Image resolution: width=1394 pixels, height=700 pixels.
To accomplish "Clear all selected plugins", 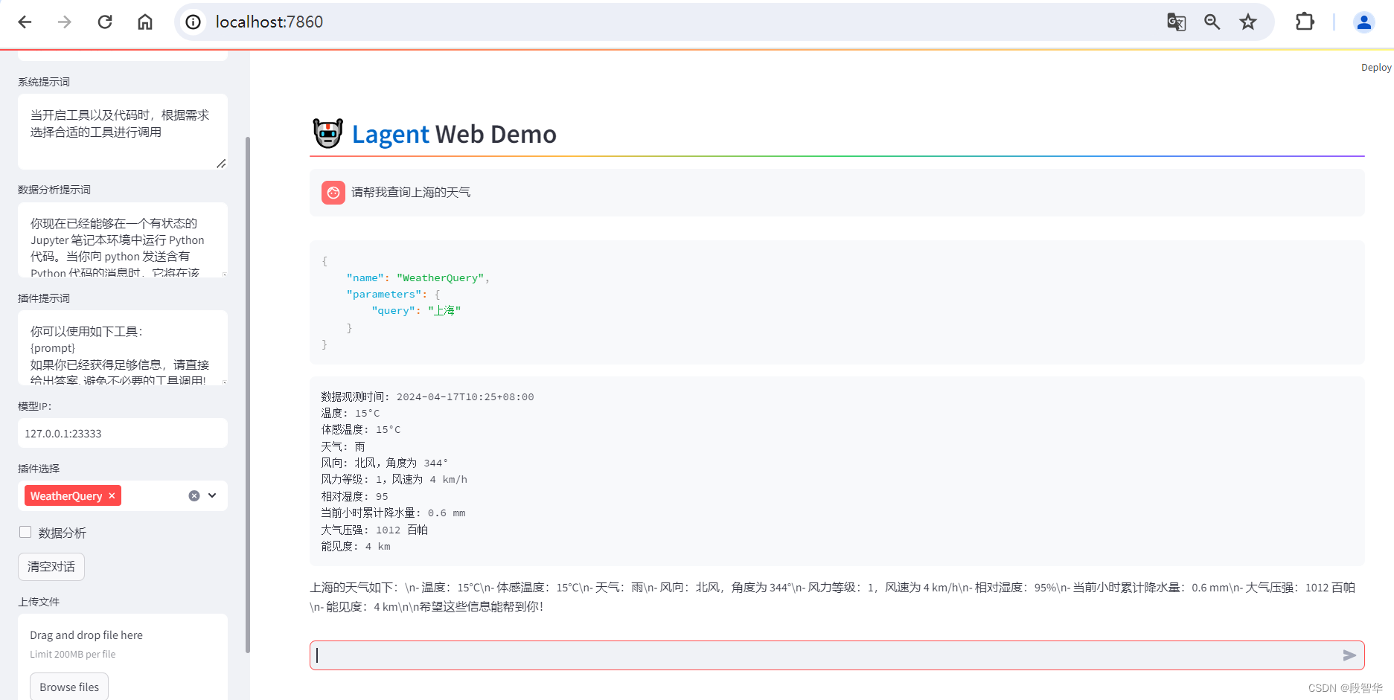I will click(194, 496).
